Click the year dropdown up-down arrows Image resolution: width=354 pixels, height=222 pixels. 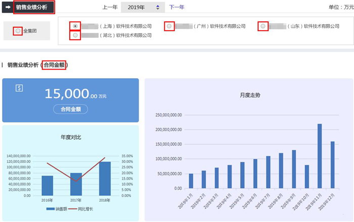click(158, 7)
